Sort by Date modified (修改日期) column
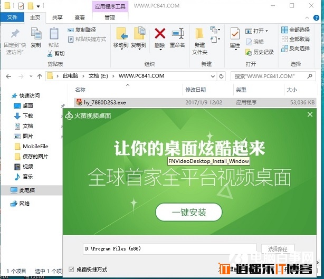This screenshot has height=279, width=324. 195,90
